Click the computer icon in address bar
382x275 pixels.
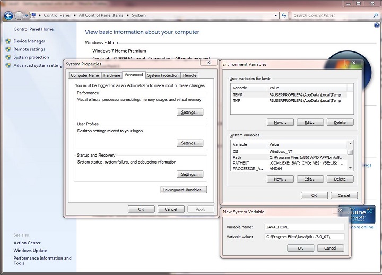pyautogui.click(x=33, y=15)
